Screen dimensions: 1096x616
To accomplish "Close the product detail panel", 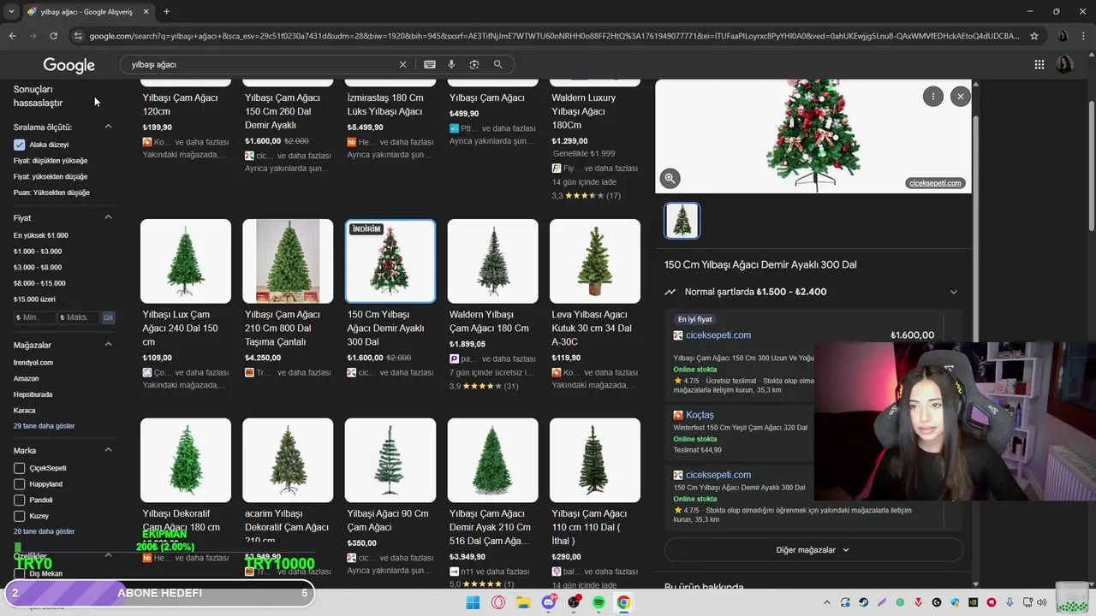I will [x=960, y=97].
